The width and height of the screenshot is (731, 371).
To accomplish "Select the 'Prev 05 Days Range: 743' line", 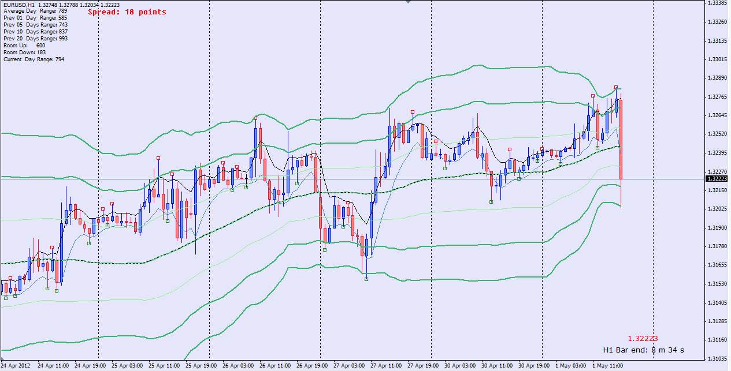I will tap(35, 25).
